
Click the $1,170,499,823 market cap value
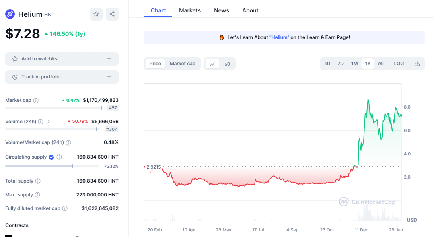pyautogui.click(x=101, y=100)
